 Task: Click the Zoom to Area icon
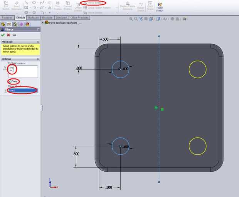click(136, 19)
